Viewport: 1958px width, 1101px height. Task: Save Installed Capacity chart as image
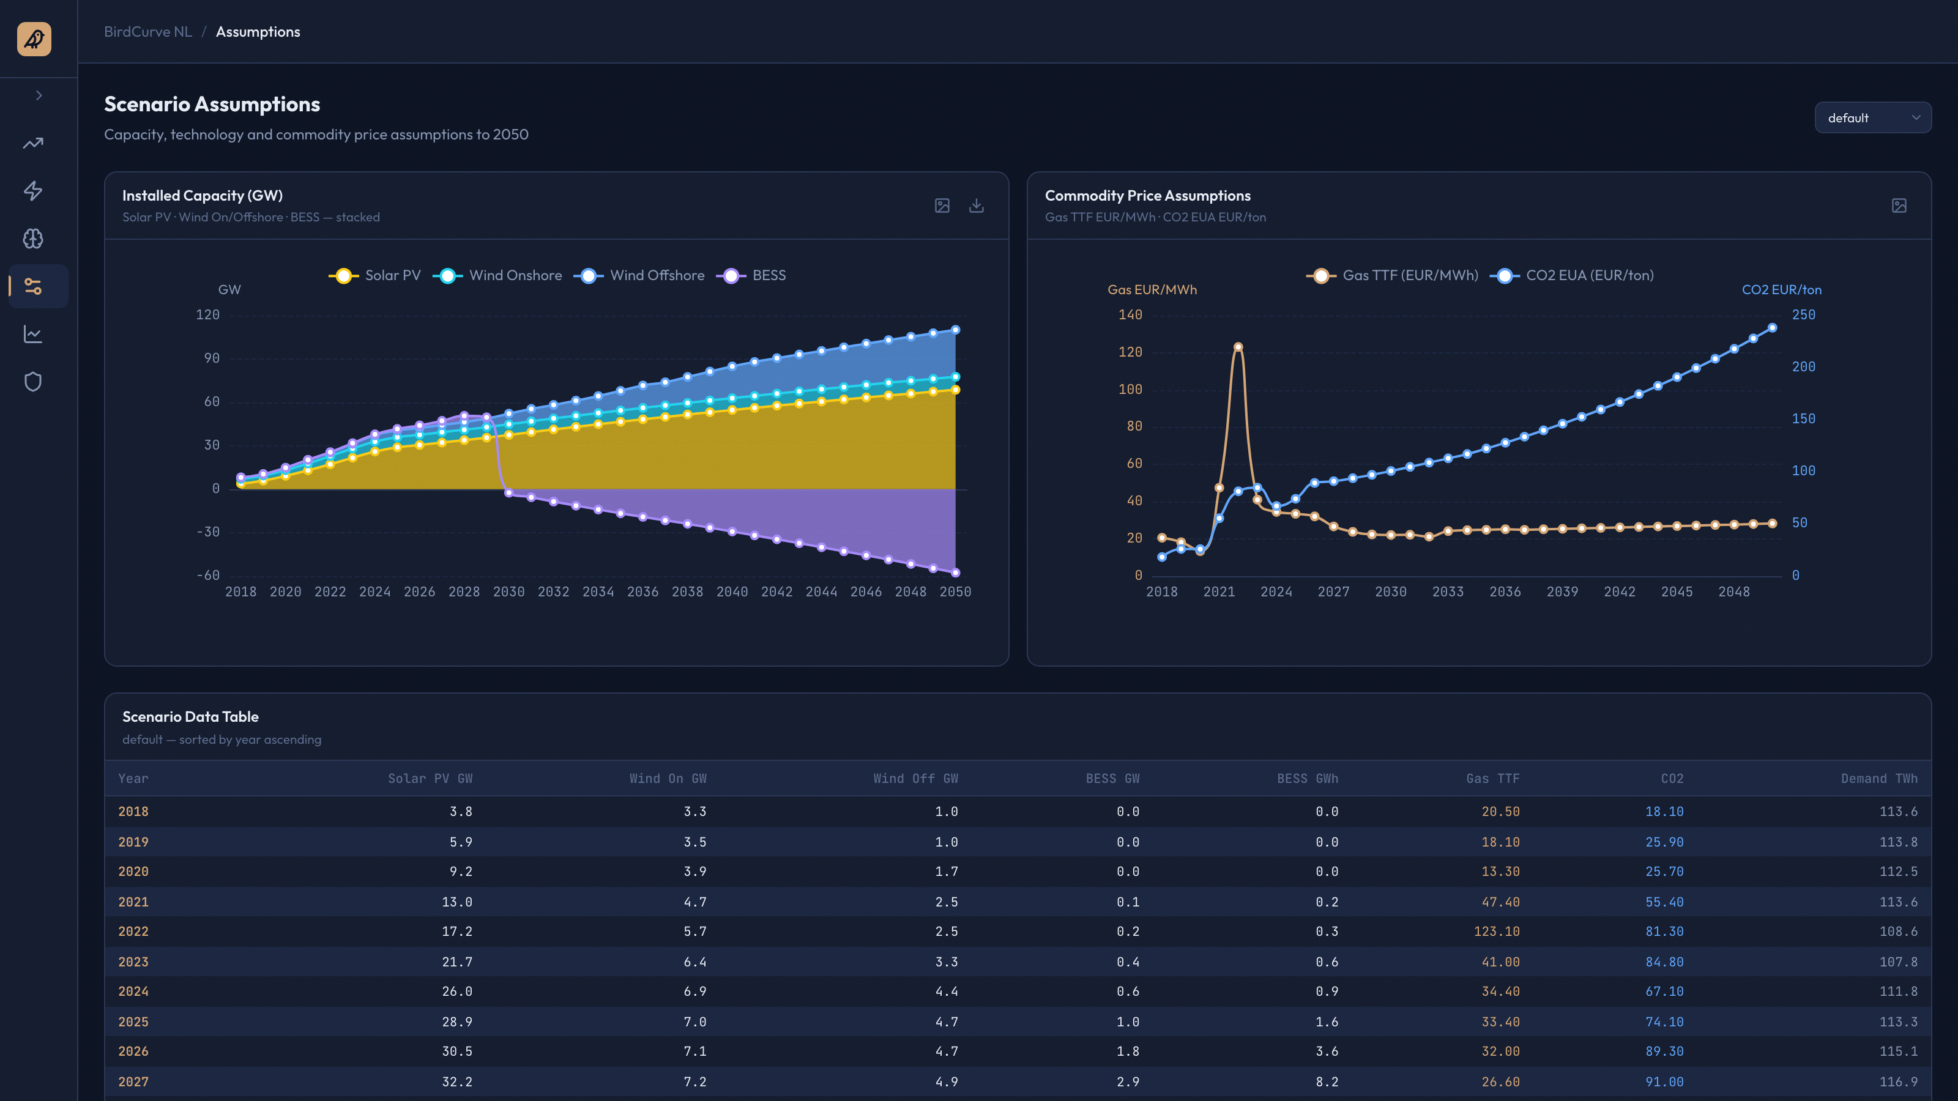click(x=942, y=206)
